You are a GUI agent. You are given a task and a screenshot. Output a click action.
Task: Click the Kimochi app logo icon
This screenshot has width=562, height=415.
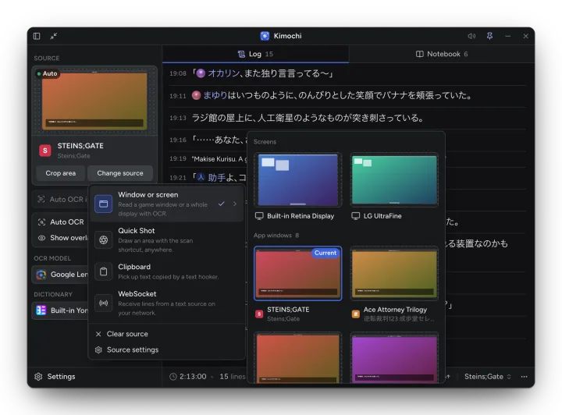(x=265, y=36)
